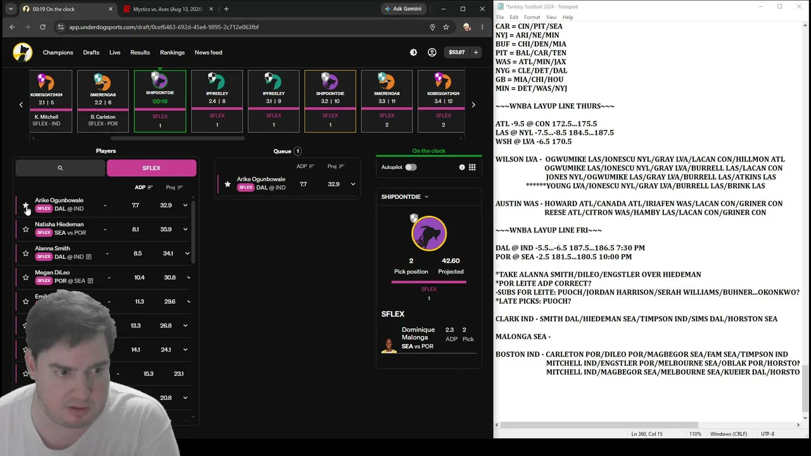This screenshot has width=811, height=456.
Task: Unqueue Arike Ogunbowale in the players list
Action: click(x=25, y=205)
